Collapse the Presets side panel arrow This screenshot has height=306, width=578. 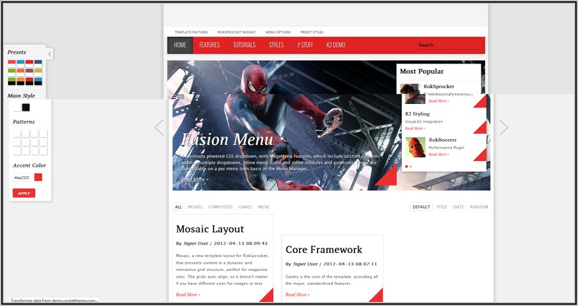50,54
